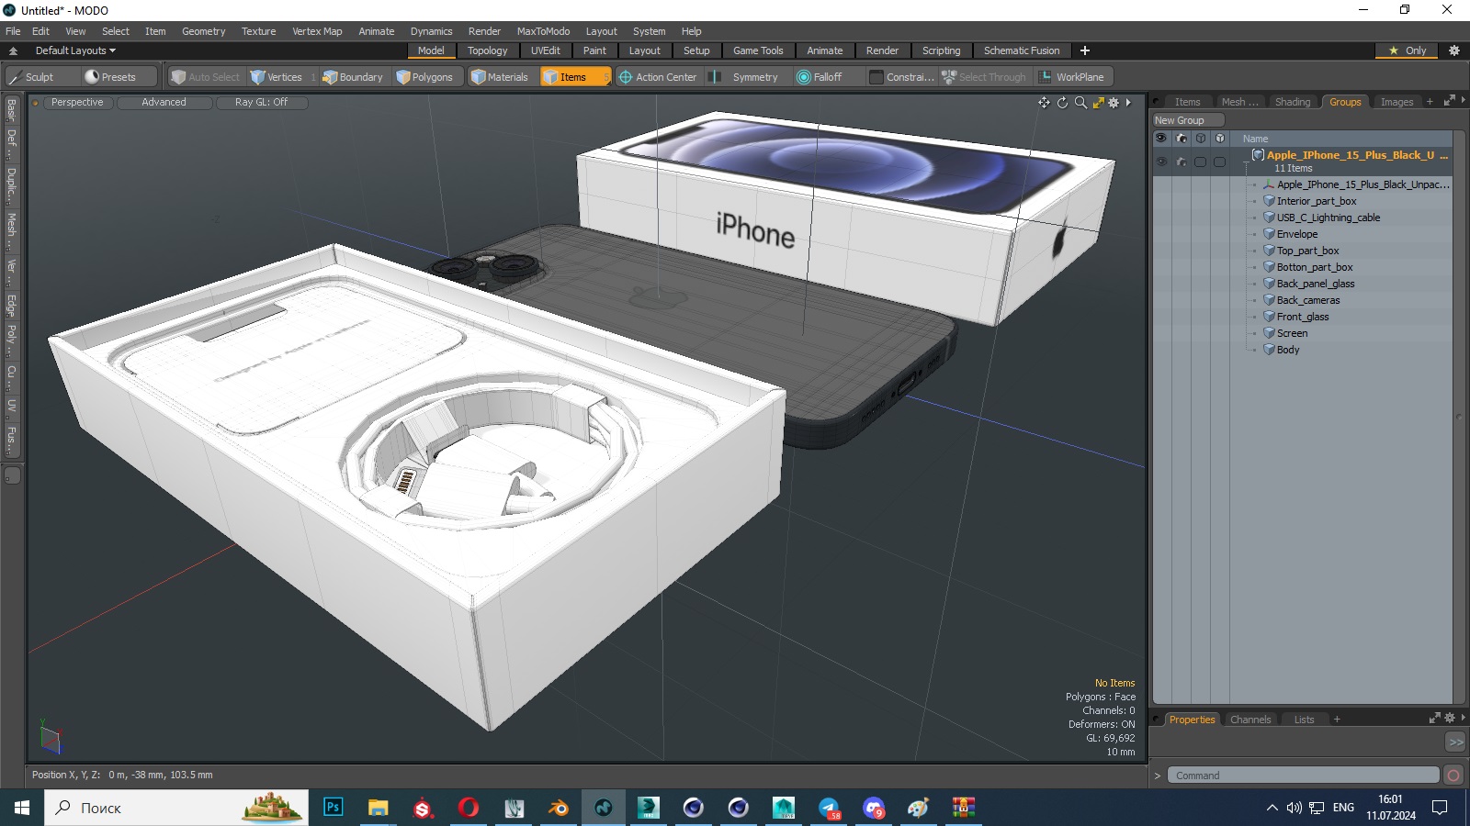
Task: Click the home icon beside Default Layouts
Action: coord(13,51)
